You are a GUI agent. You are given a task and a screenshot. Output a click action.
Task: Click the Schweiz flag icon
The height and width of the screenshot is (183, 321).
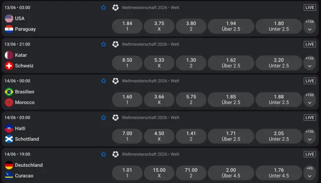click(x=9, y=66)
